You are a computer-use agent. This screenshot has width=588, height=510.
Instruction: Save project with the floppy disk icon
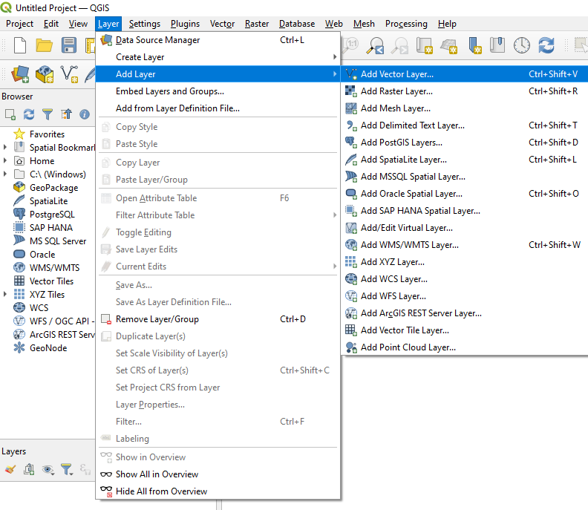point(69,46)
